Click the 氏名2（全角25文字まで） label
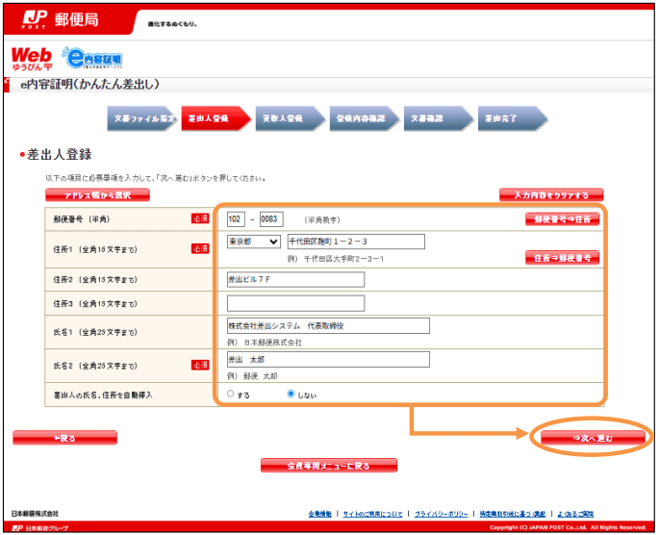This screenshot has height=535, width=659. coord(95,366)
